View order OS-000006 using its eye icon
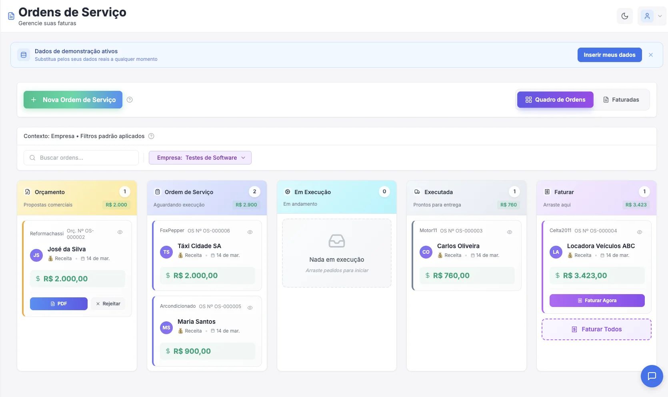The image size is (668, 397). 250,232
